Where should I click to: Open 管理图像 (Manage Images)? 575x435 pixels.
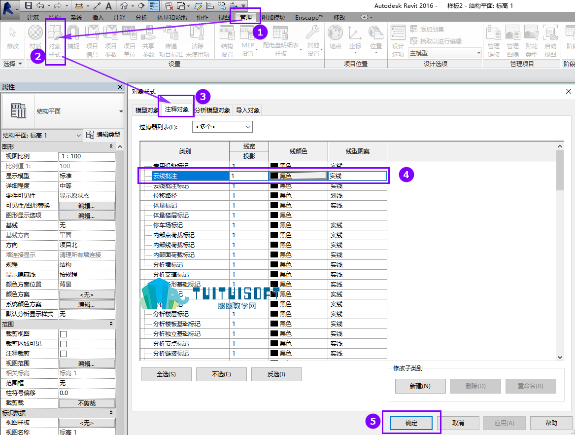(512, 41)
